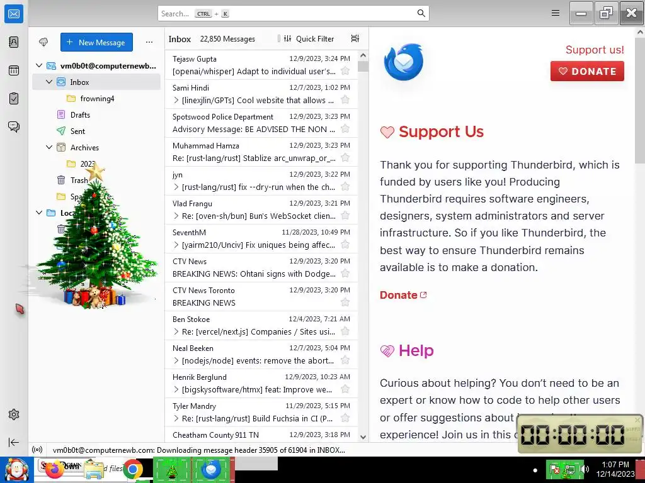Open the Tasks space
645x483 pixels.
[14, 99]
